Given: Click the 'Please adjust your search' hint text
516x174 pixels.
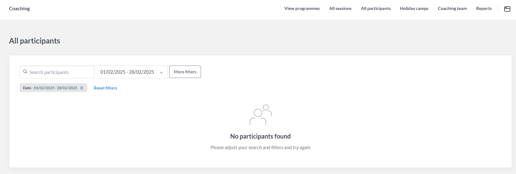Looking at the screenshot, I should coord(260,148).
